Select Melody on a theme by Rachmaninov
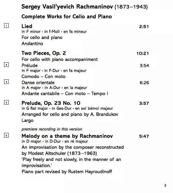This screenshot has width=173, height=193. click(x=67, y=136)
